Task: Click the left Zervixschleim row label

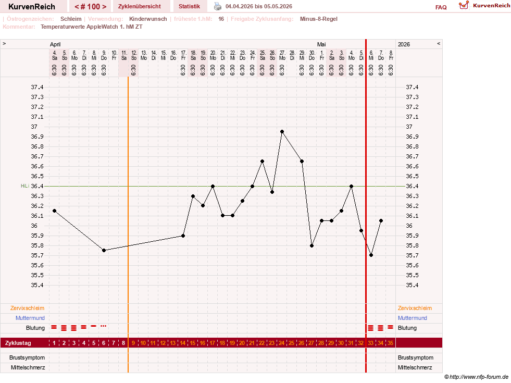Action: pos(28,308)
